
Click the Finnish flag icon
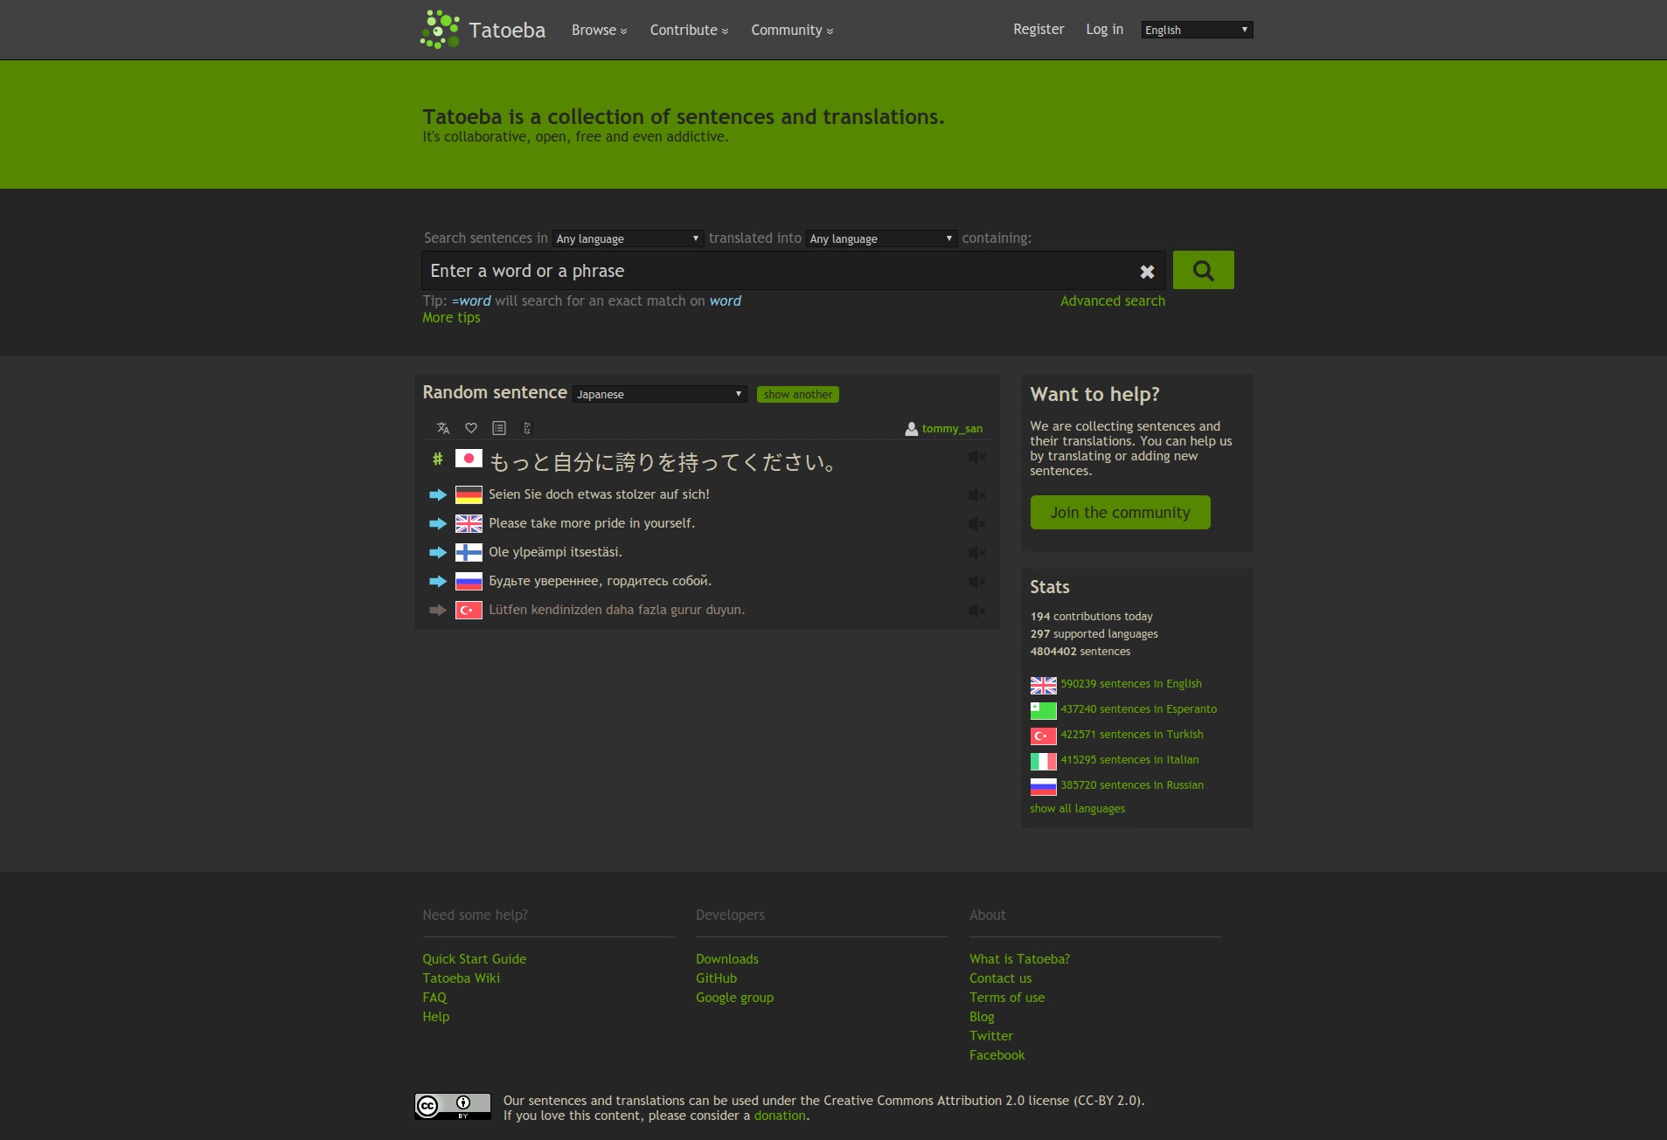coord(469,553)
